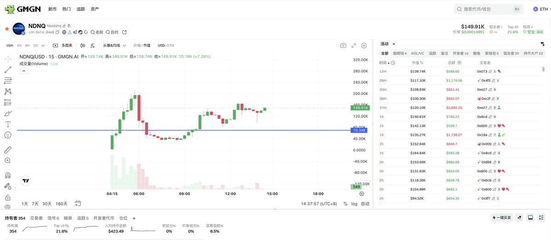
Task: Open the emoji sticker tool
Action: pyautogui.click(x=8, y=135)
